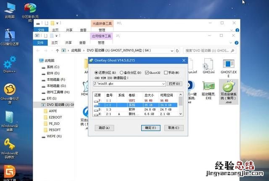Open Dism++ desktop icon
The height and width of the screenshot is (181, 269).
[10, 65]
